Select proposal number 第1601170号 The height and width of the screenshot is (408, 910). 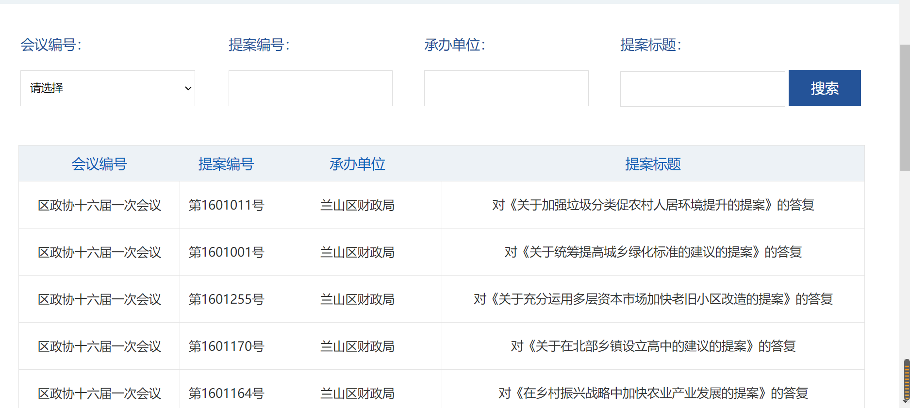pyautogui.click(x=226, y=346)
